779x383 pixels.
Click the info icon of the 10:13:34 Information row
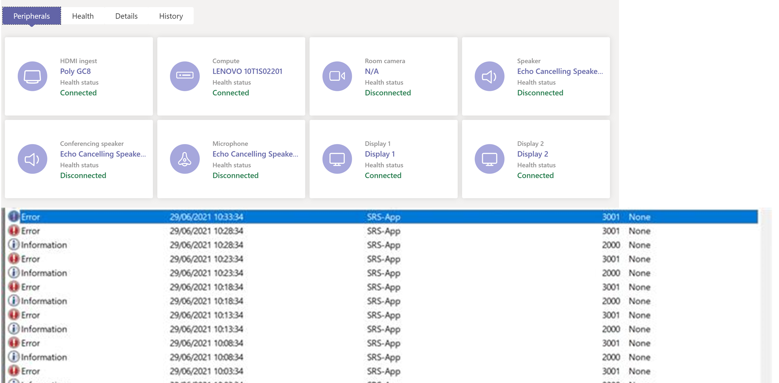click(14, 329)
